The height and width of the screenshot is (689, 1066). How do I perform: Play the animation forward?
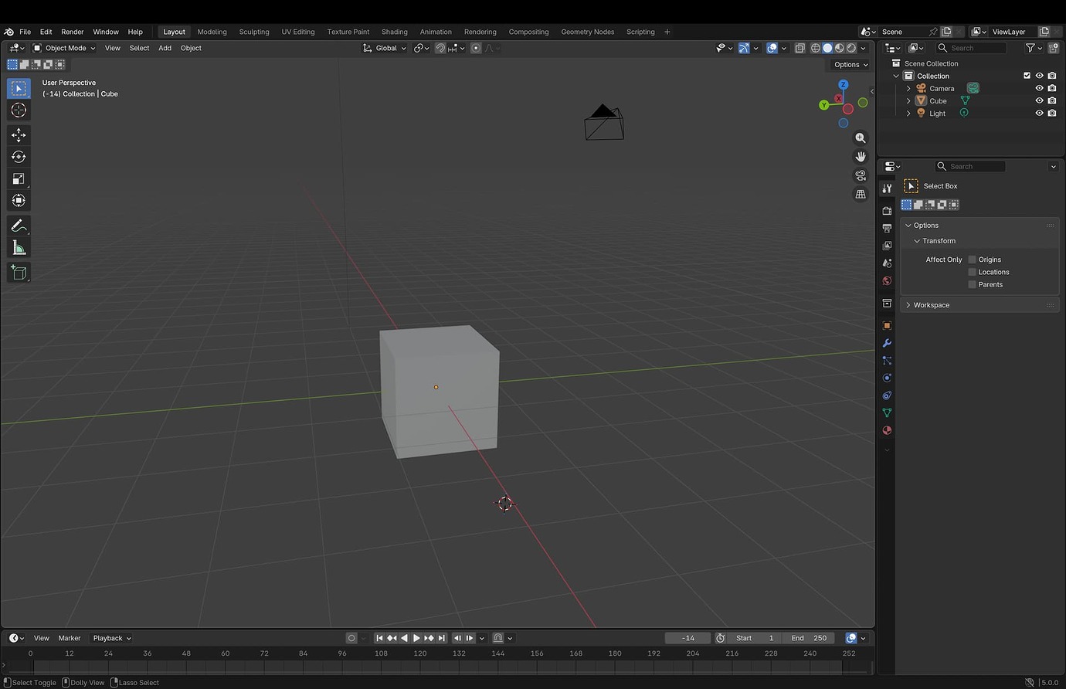pos(416,638)
